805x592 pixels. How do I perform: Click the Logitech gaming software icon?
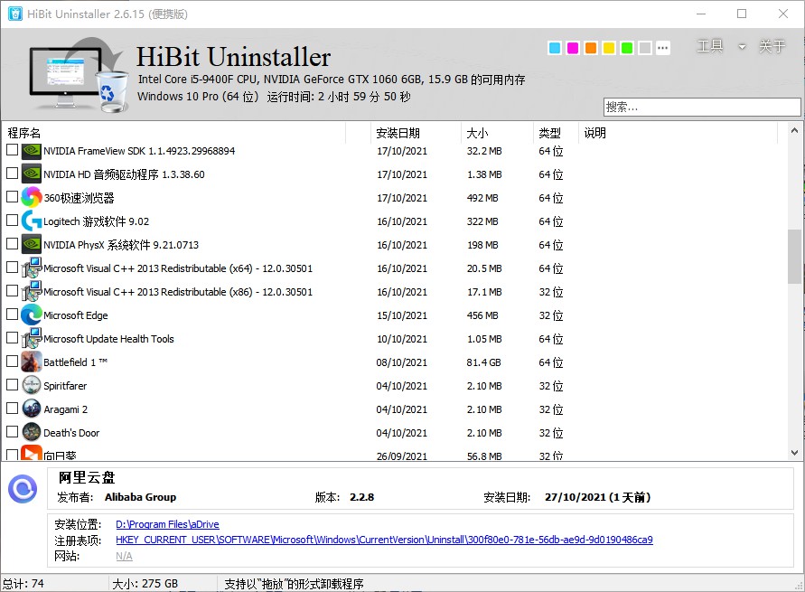pos(32,221)
